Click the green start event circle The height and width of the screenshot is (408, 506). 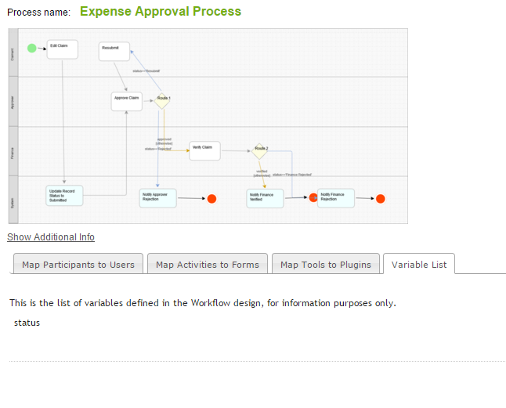pos(32,48)
